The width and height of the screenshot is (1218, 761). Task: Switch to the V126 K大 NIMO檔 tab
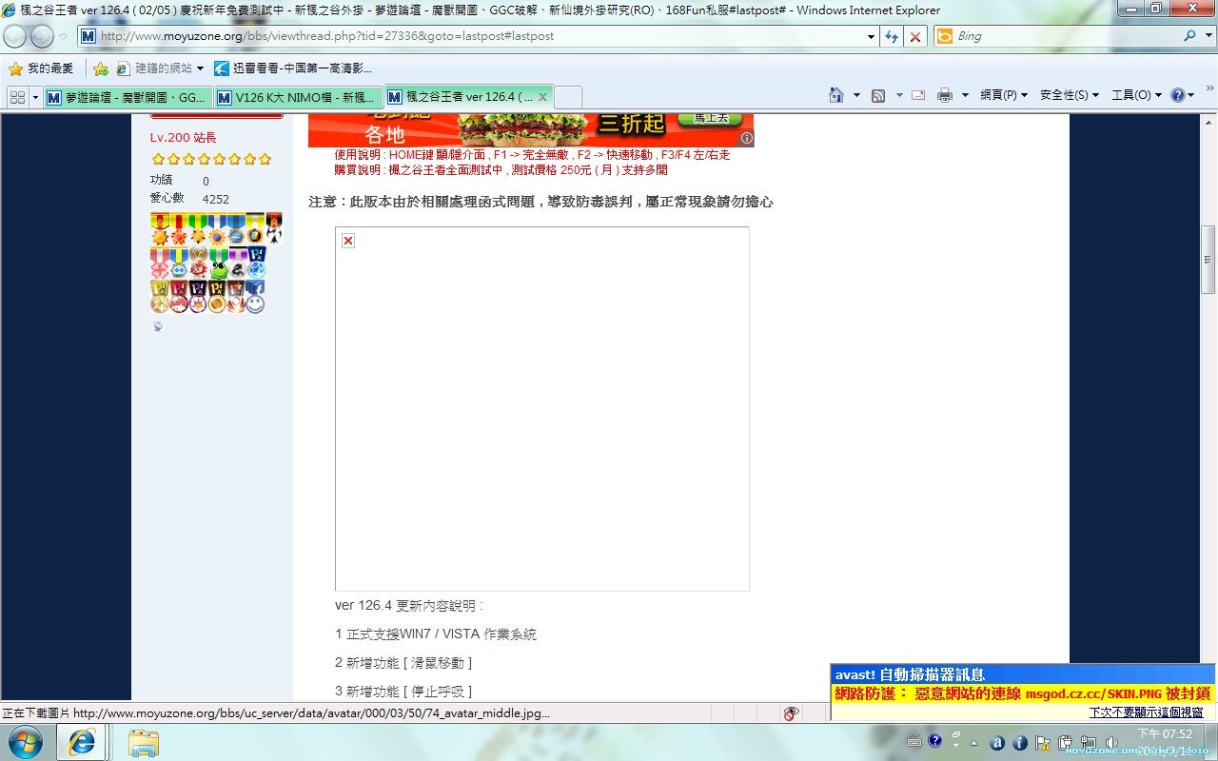pos(297,97)
